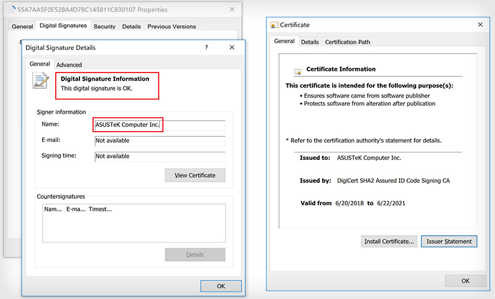Screen dimensions: 495x299
Task: Click the 'Digital Signature Information' heading
Action: (105, 79)
